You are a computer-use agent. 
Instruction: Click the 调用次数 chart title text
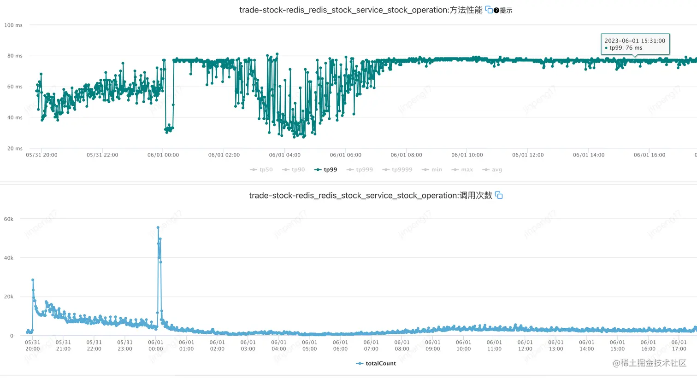point(371,195)
